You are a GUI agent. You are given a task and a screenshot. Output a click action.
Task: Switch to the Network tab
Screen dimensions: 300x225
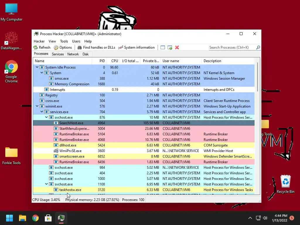[x=73, y=54]
